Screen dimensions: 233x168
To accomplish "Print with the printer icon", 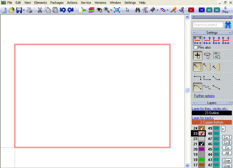I will [30, 10].
